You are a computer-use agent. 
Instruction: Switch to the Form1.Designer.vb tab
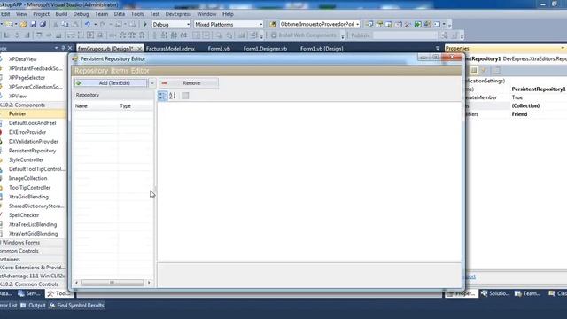265,49
